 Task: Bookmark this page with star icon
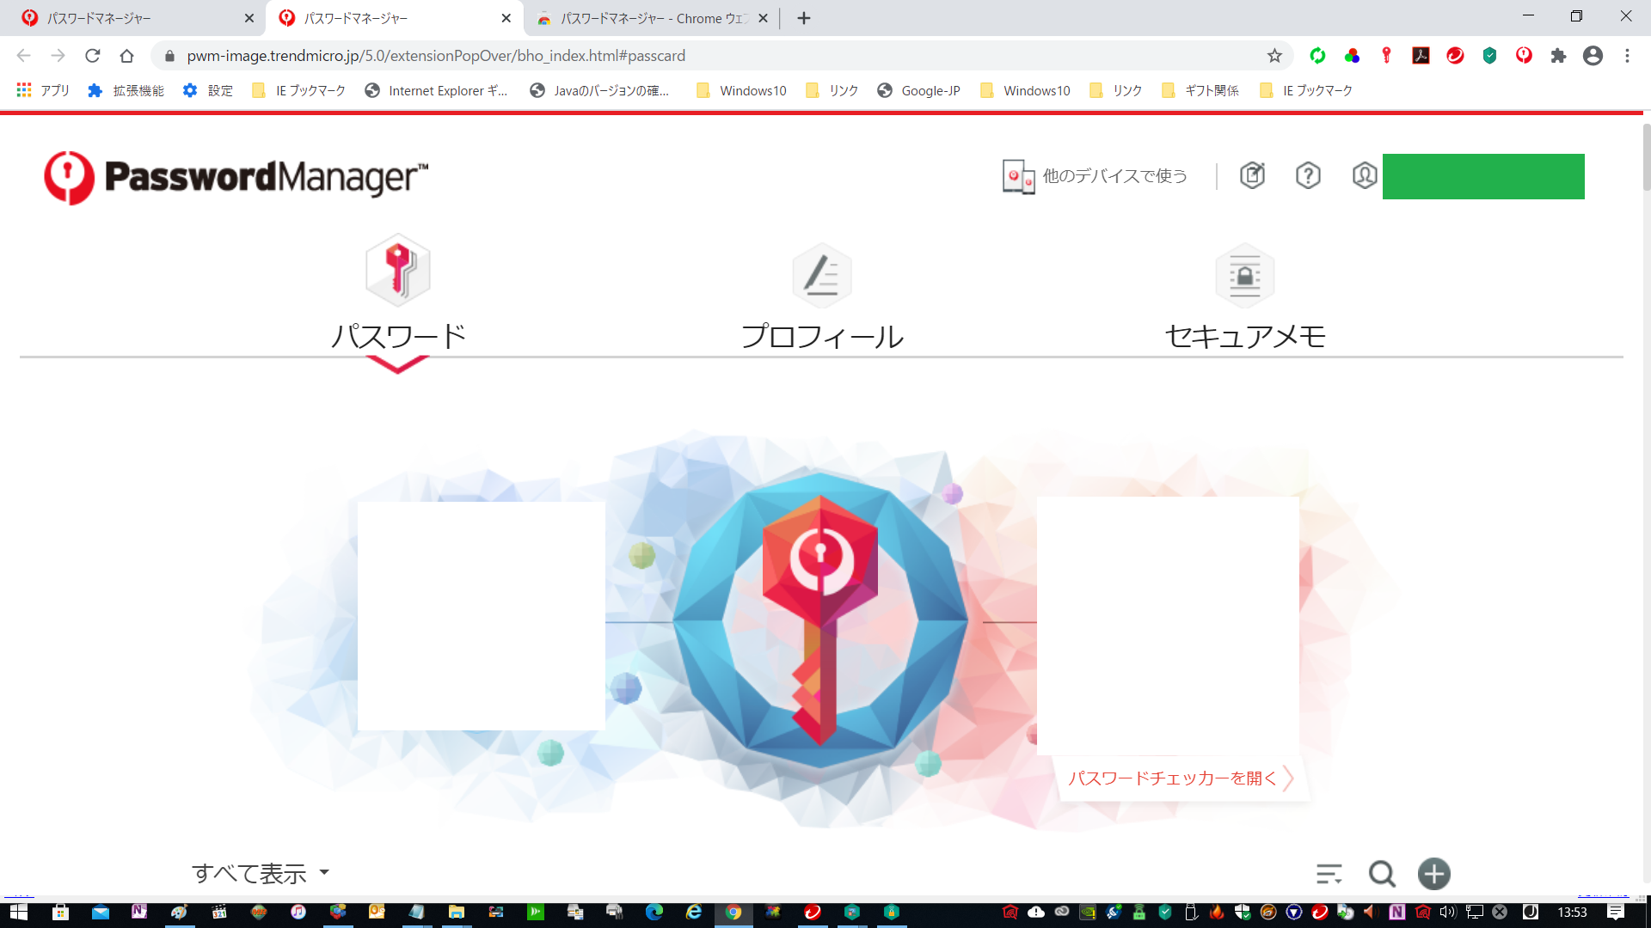pos(1274,56)
